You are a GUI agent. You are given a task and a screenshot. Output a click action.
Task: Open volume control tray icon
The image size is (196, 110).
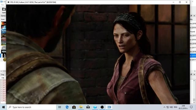tap(171, 107)
